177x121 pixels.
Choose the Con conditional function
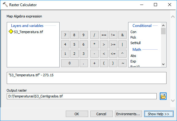(x=133, y=32)
